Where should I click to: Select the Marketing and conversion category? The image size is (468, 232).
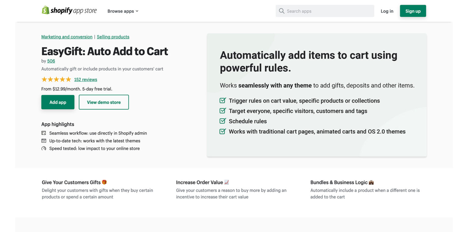point(67,36)
